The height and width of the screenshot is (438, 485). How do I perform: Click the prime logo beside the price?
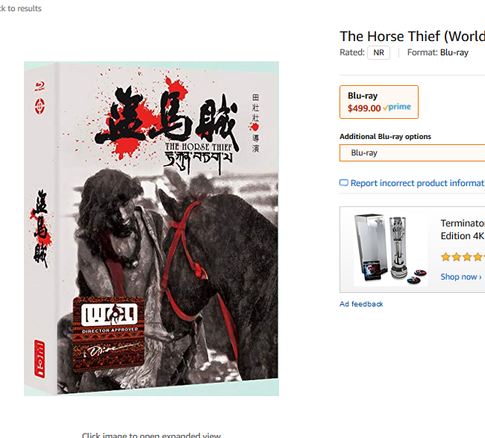397,107
